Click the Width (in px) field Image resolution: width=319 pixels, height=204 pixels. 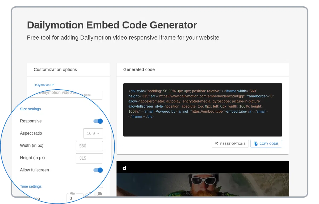click(x=89, y=146)
